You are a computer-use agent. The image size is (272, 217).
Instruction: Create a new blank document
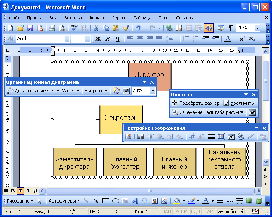(x=10, y=28)
